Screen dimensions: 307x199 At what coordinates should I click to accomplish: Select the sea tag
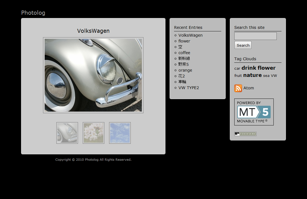pos(266,76)
